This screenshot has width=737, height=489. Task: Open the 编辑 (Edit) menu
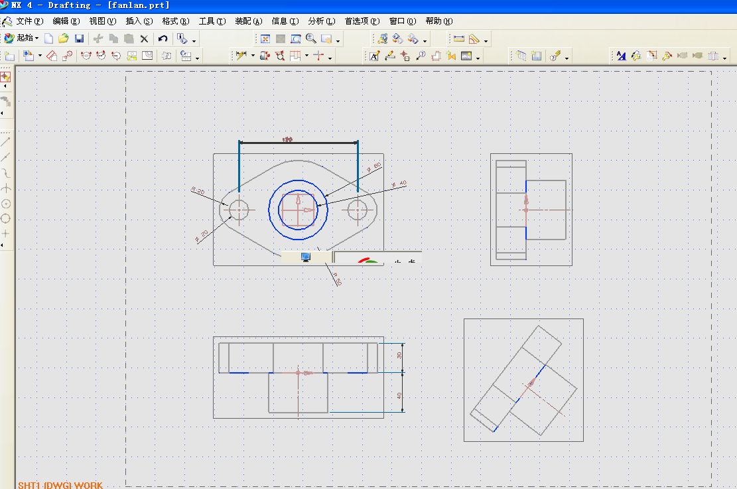(66, 21)
